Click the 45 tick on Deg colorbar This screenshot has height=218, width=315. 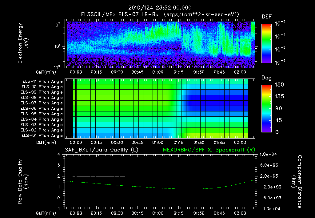pyautogui.click(x=279, y=120)
